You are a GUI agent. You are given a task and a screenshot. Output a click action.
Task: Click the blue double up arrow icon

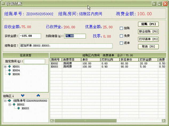tap(38, 95)
